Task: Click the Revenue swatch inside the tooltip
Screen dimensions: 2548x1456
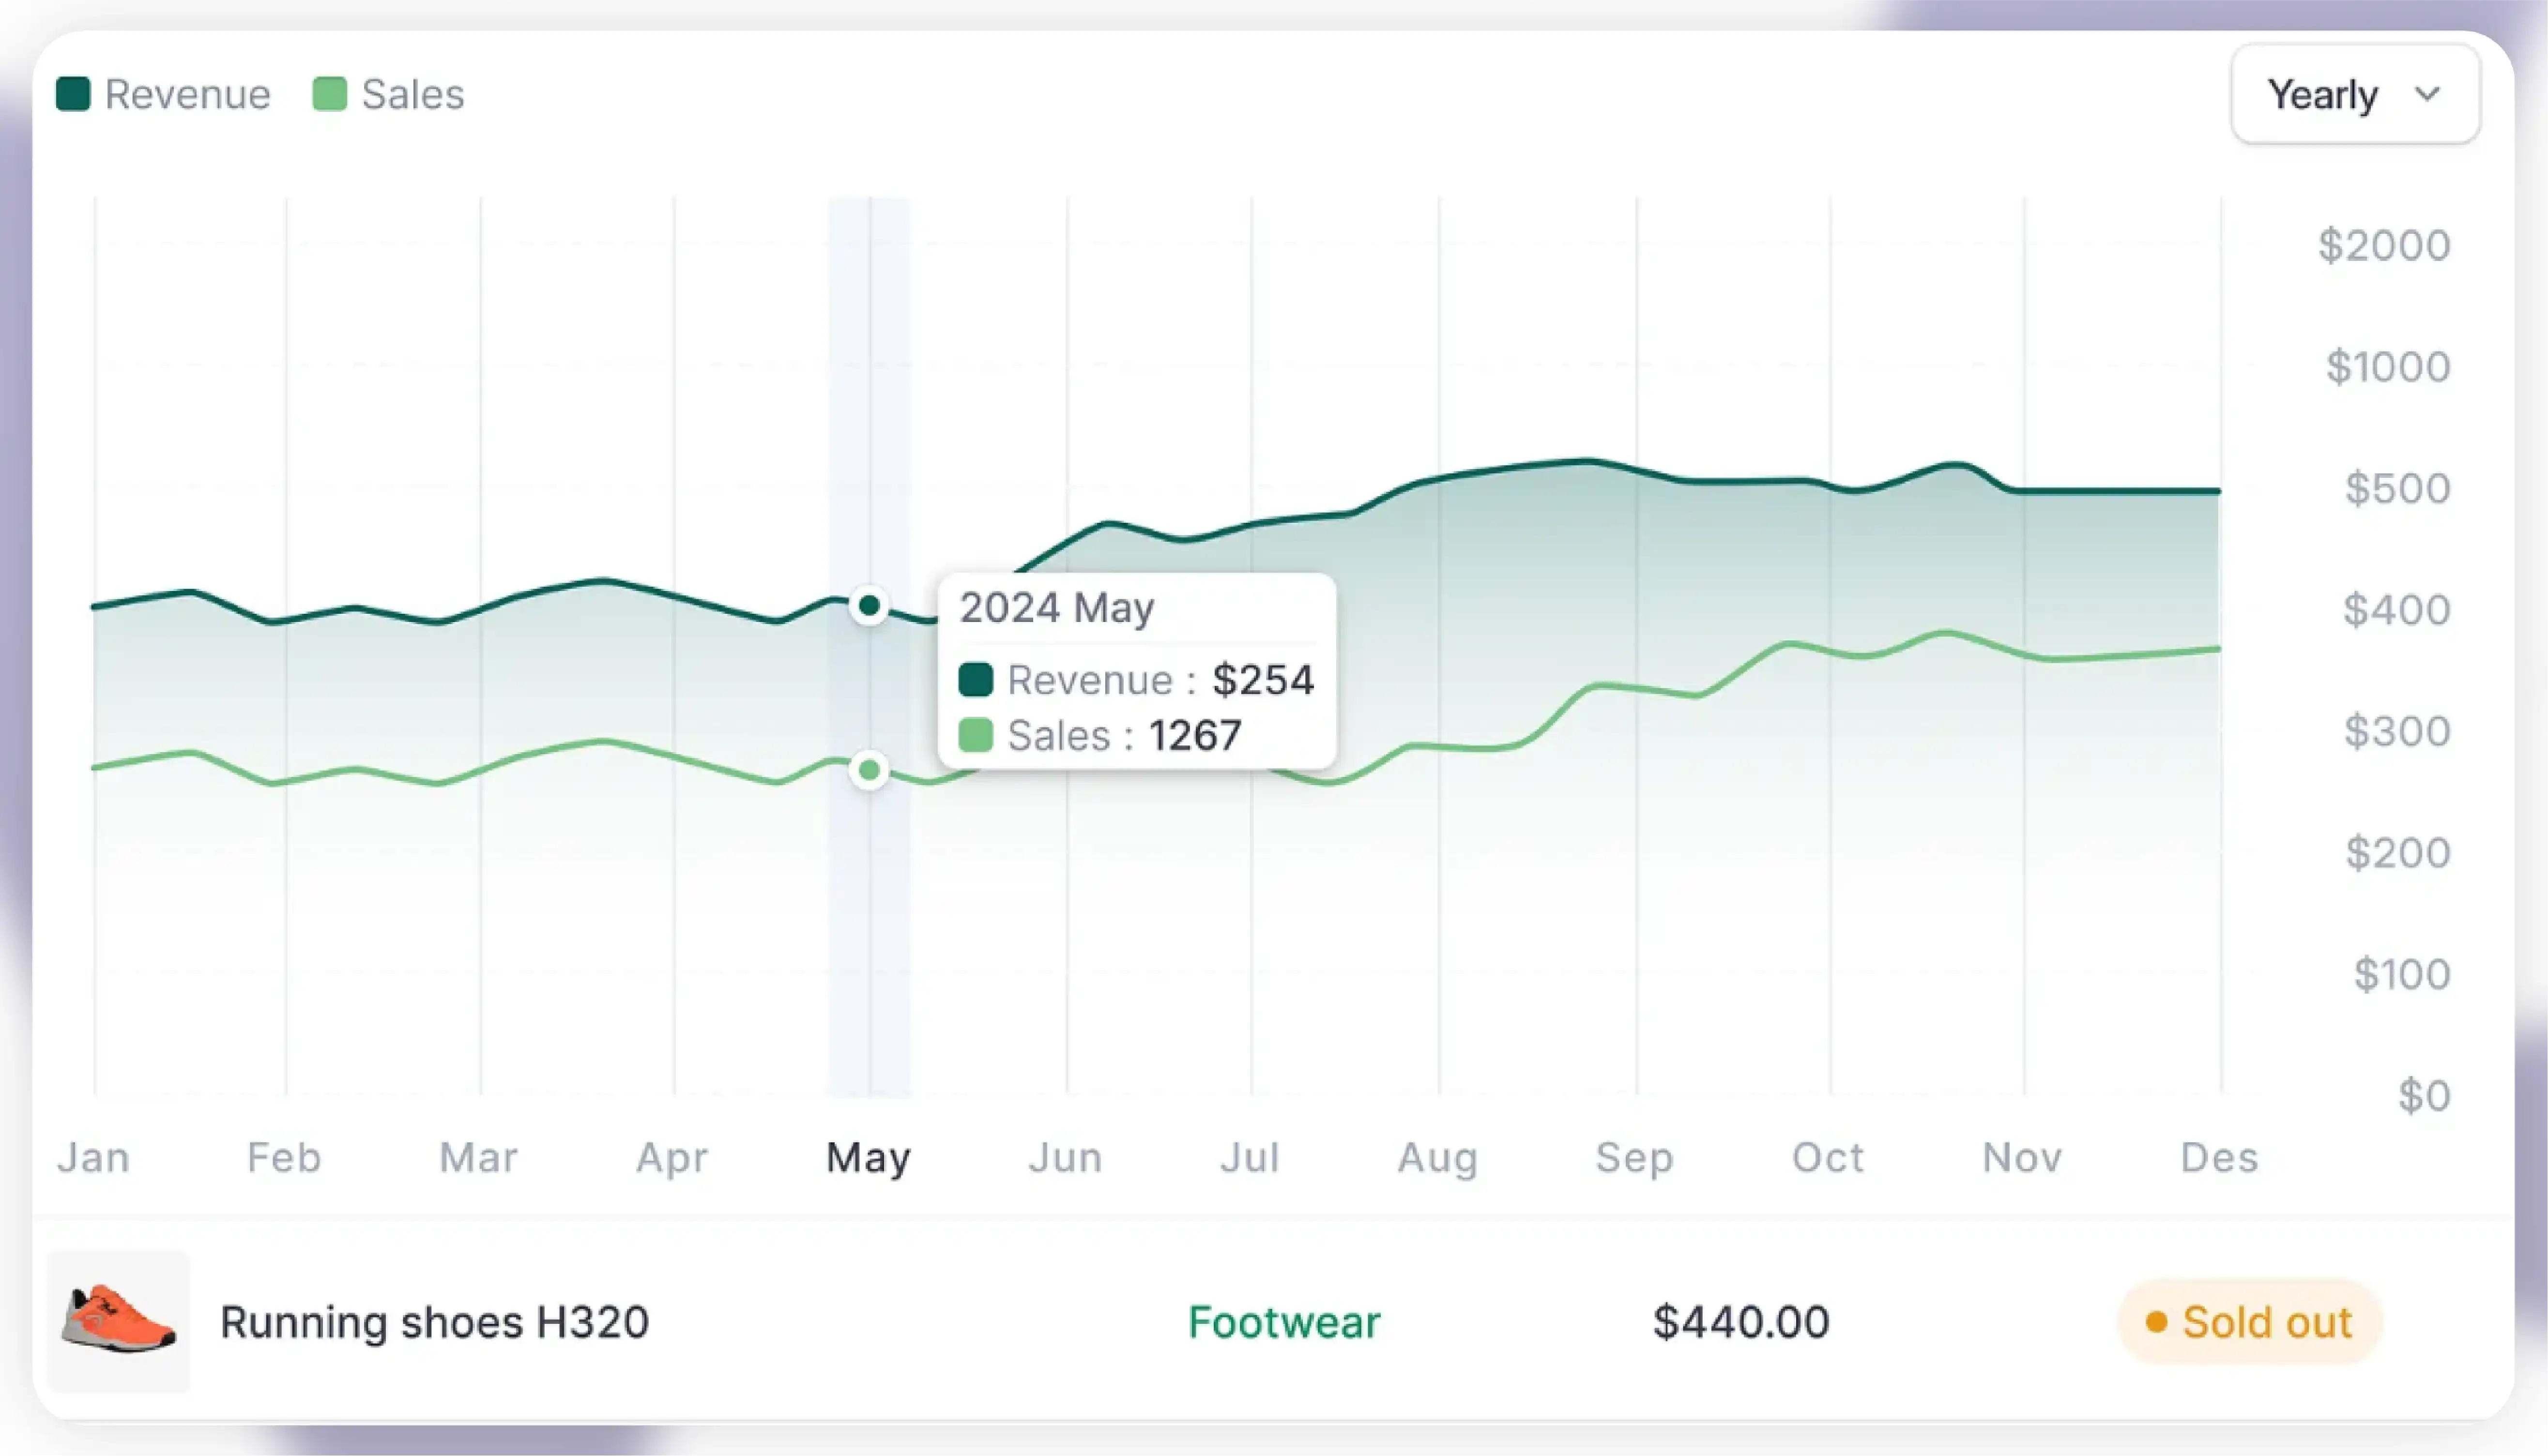Action: point(975,680)
